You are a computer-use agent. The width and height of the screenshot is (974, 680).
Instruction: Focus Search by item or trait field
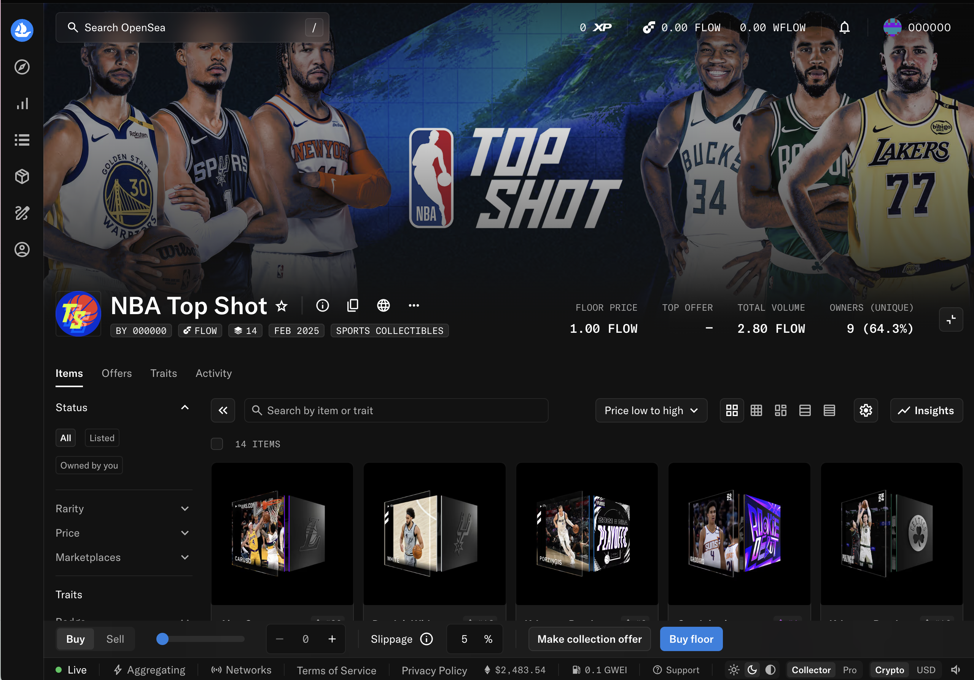396,410
